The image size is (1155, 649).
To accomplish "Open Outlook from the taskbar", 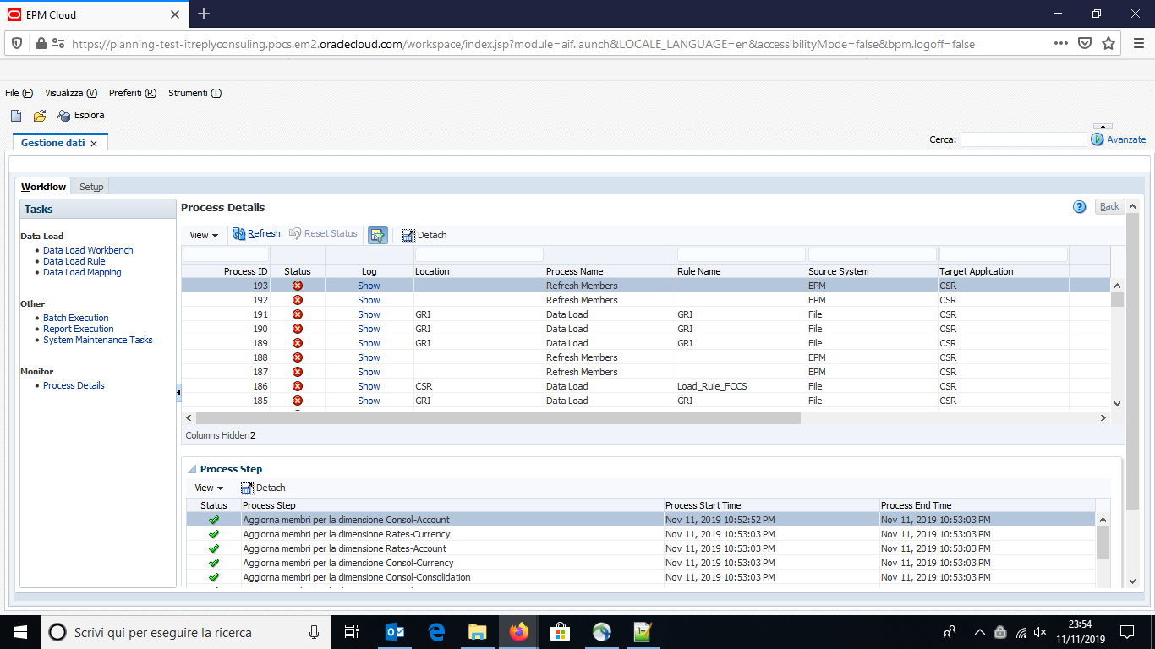I will click(x=395, y=631).
